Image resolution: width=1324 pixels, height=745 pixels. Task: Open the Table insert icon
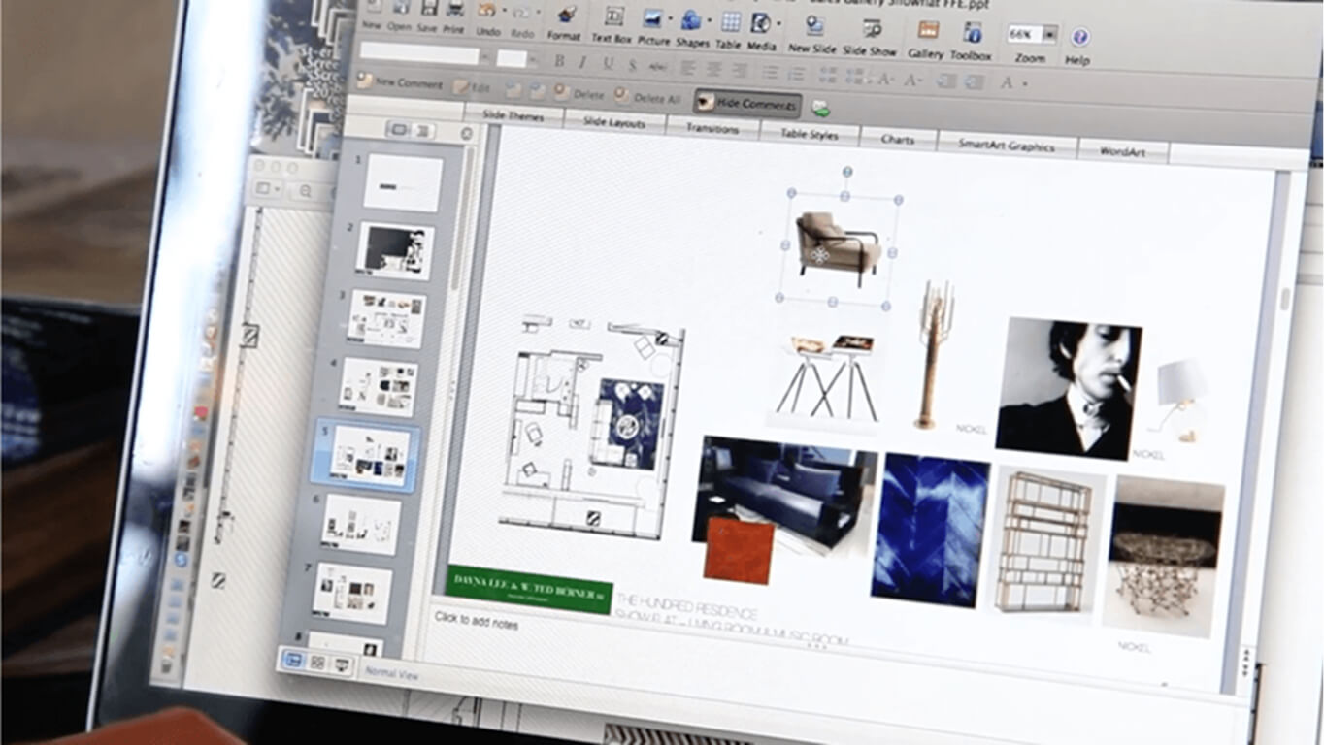point(730,21)
